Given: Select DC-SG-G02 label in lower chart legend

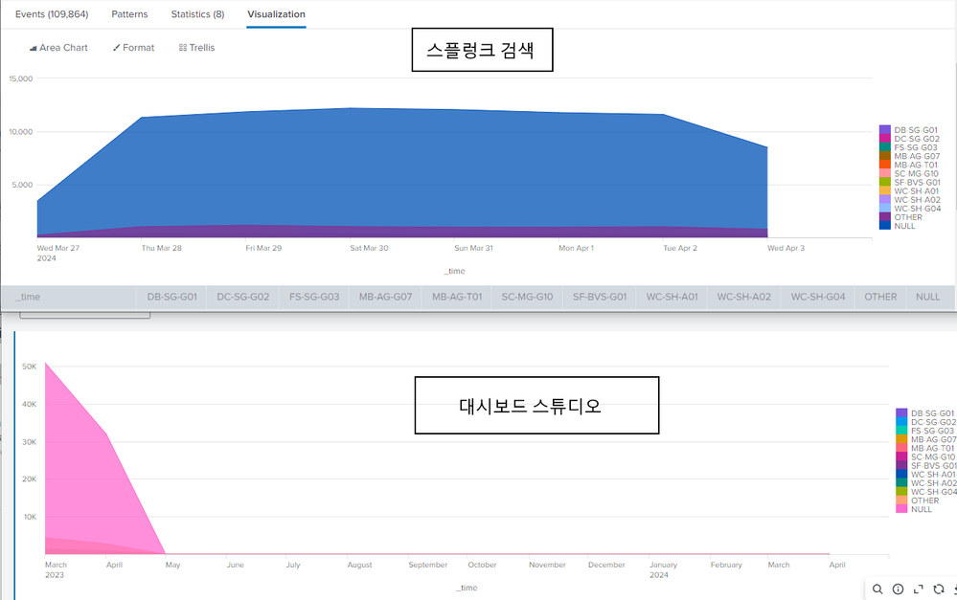Looking at the screenshot, I should click(934, 422).
